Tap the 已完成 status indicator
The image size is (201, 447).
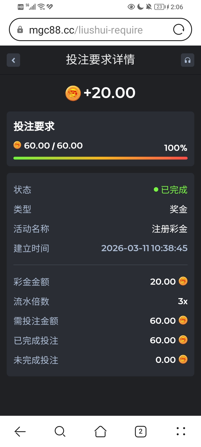coord(171,190)
